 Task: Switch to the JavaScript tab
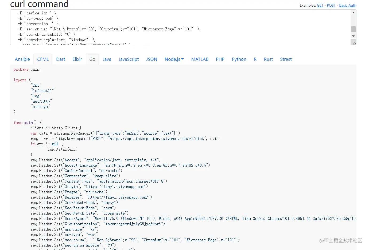(x=129, y=59)
